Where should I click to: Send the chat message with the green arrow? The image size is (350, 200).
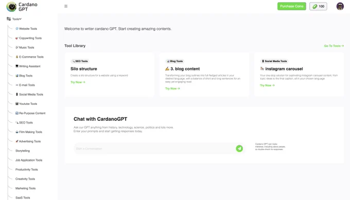click(239, 149)
